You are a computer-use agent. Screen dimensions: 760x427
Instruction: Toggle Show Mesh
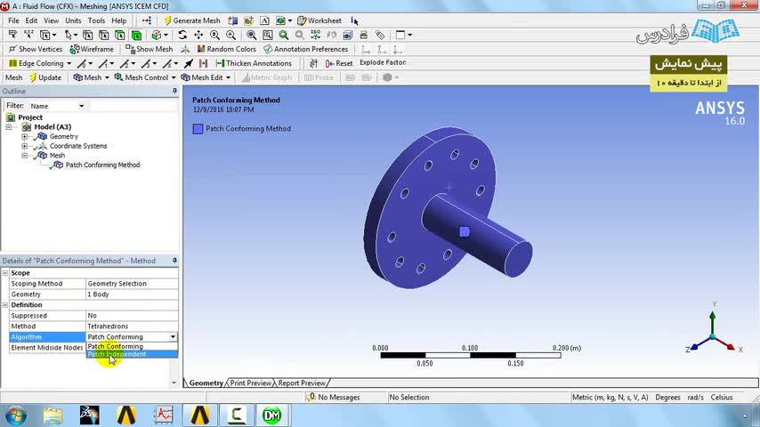[x=150, y=49]
